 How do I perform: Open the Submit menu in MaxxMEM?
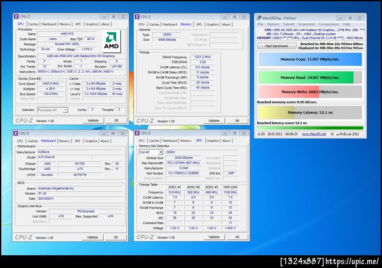tap(288, 24)
